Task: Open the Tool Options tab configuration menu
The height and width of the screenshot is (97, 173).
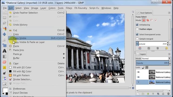Action: 169,13
